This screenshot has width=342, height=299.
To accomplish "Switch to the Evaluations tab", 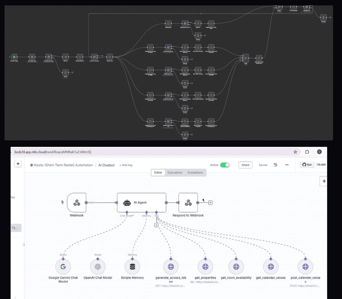I will [x=195, y=172].
